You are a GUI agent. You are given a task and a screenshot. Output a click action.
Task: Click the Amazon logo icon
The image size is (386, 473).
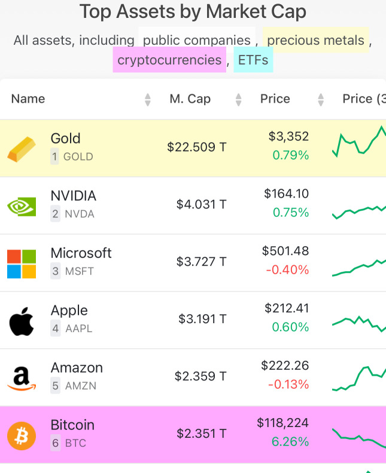coord(22,379)
